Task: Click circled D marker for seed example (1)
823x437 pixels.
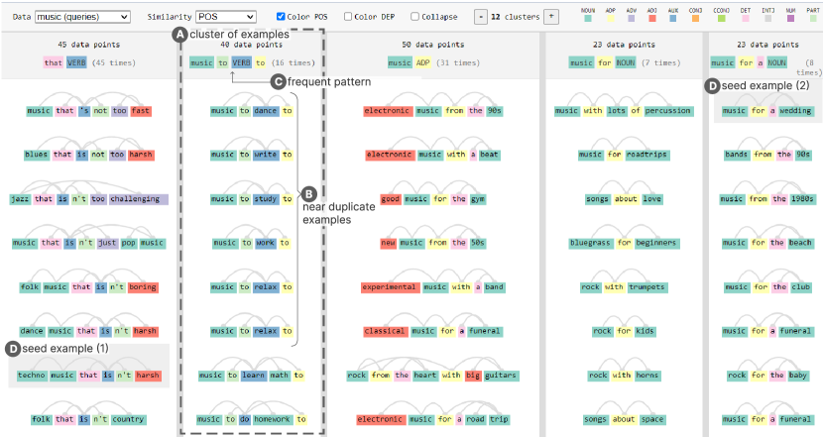Action: point(13,348)
